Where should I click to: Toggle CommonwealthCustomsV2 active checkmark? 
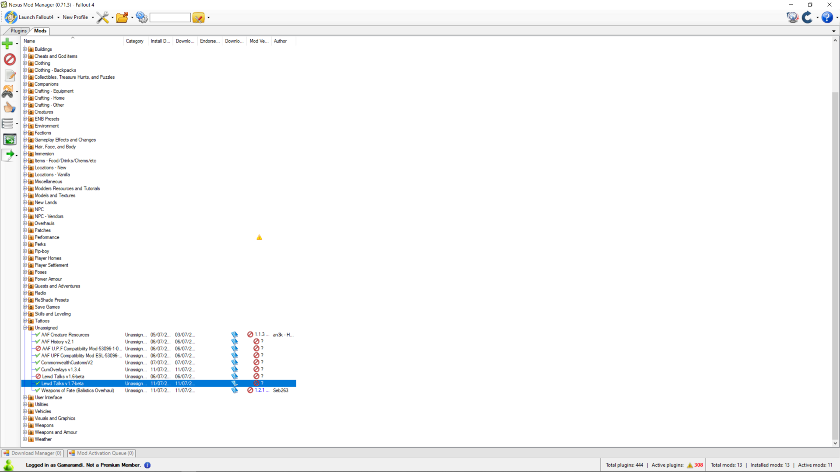(x=38, y=363)
